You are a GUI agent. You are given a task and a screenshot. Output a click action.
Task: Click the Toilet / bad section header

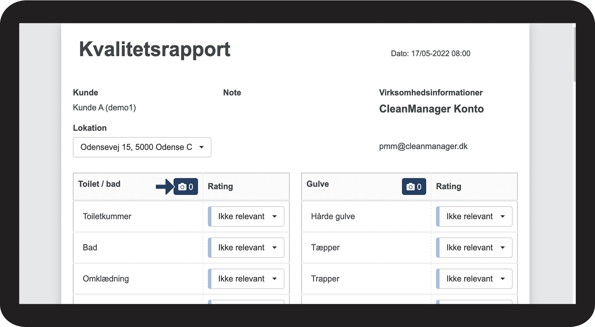click(99, 184)
